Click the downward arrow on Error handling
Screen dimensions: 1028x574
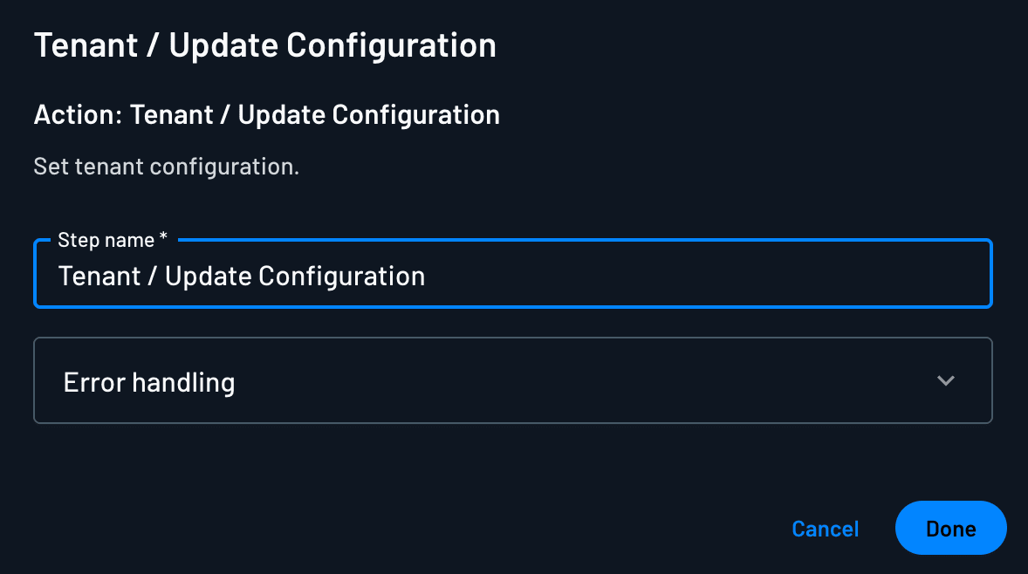coord(946,380)
